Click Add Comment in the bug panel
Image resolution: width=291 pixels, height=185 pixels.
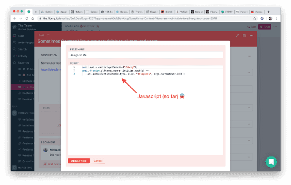pos(52,164)
